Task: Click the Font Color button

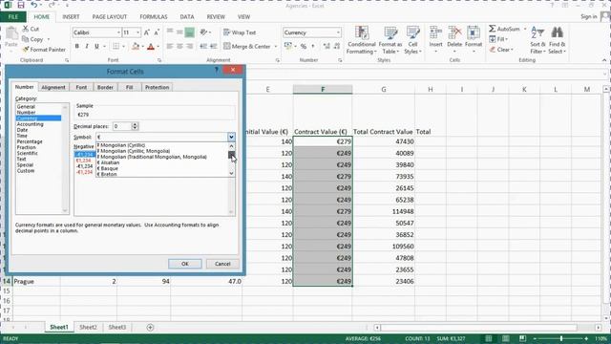Action: tap(151, 47)
